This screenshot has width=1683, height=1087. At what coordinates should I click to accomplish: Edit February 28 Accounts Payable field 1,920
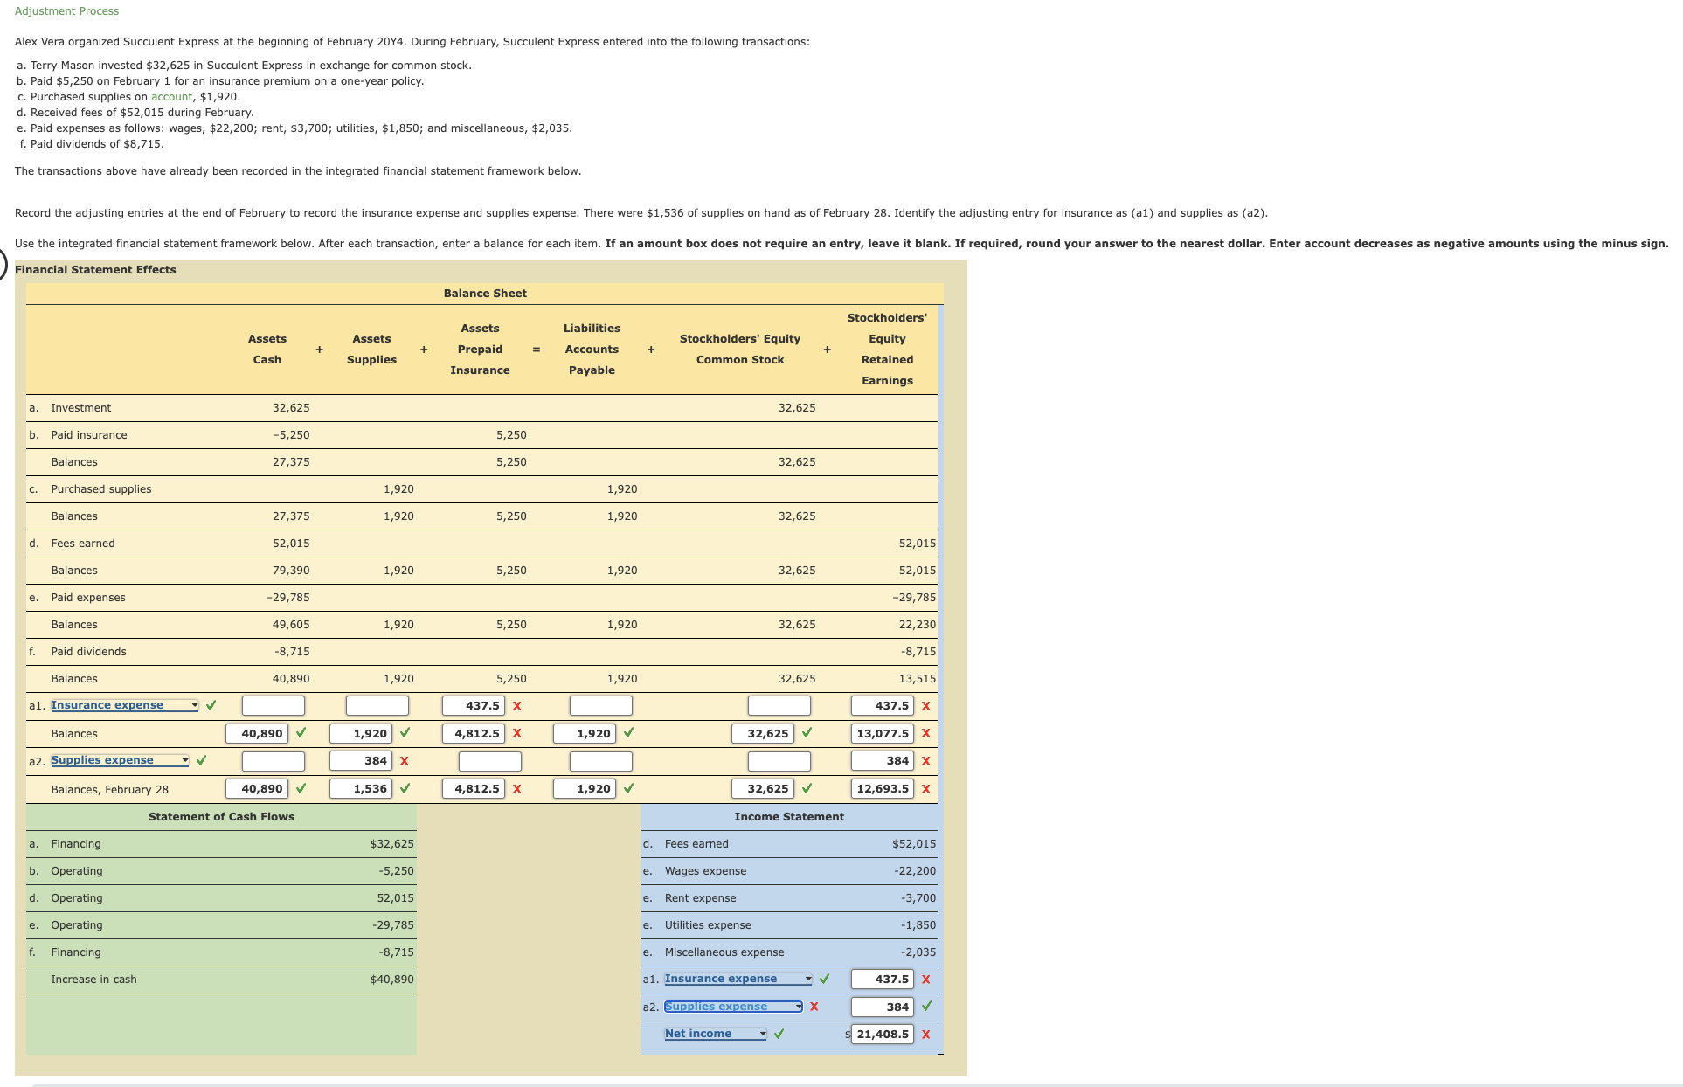pos(585,789)
